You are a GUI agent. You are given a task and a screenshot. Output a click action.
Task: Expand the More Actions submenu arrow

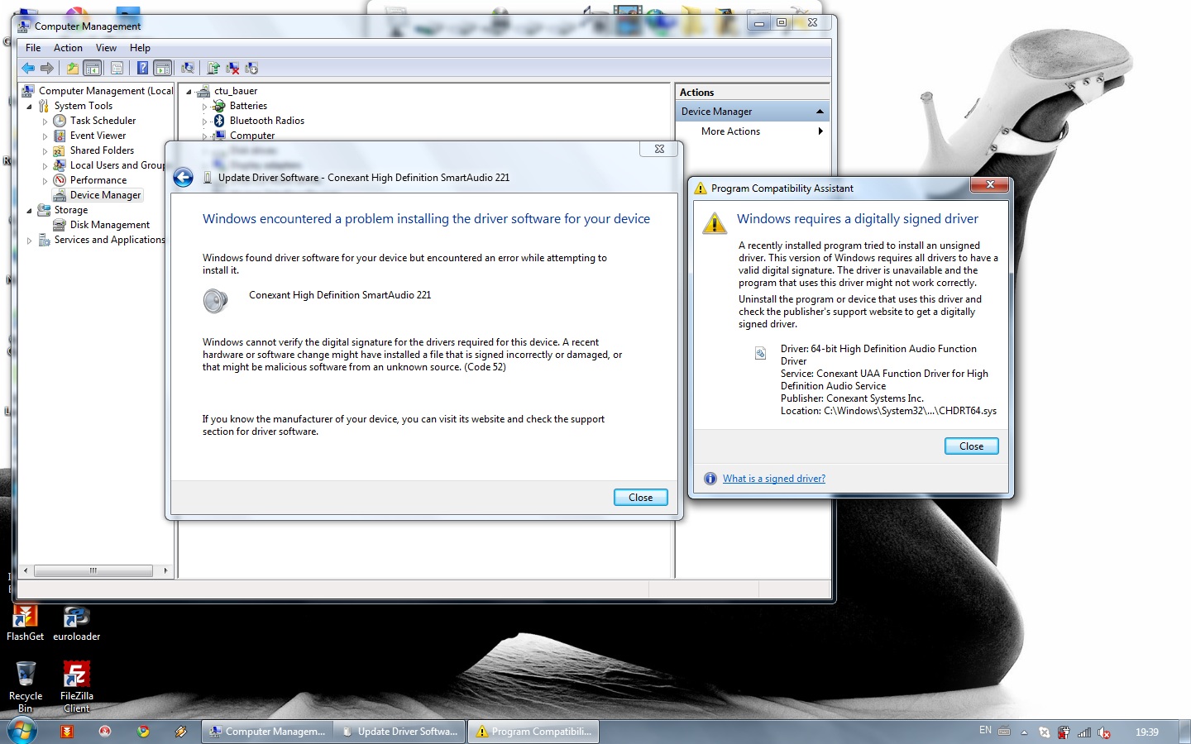point(820,131)
